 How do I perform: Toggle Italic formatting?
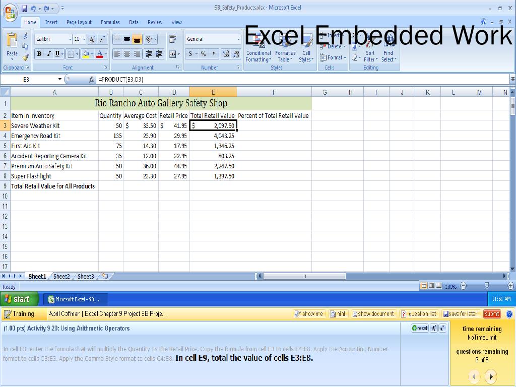pos(48,53)
